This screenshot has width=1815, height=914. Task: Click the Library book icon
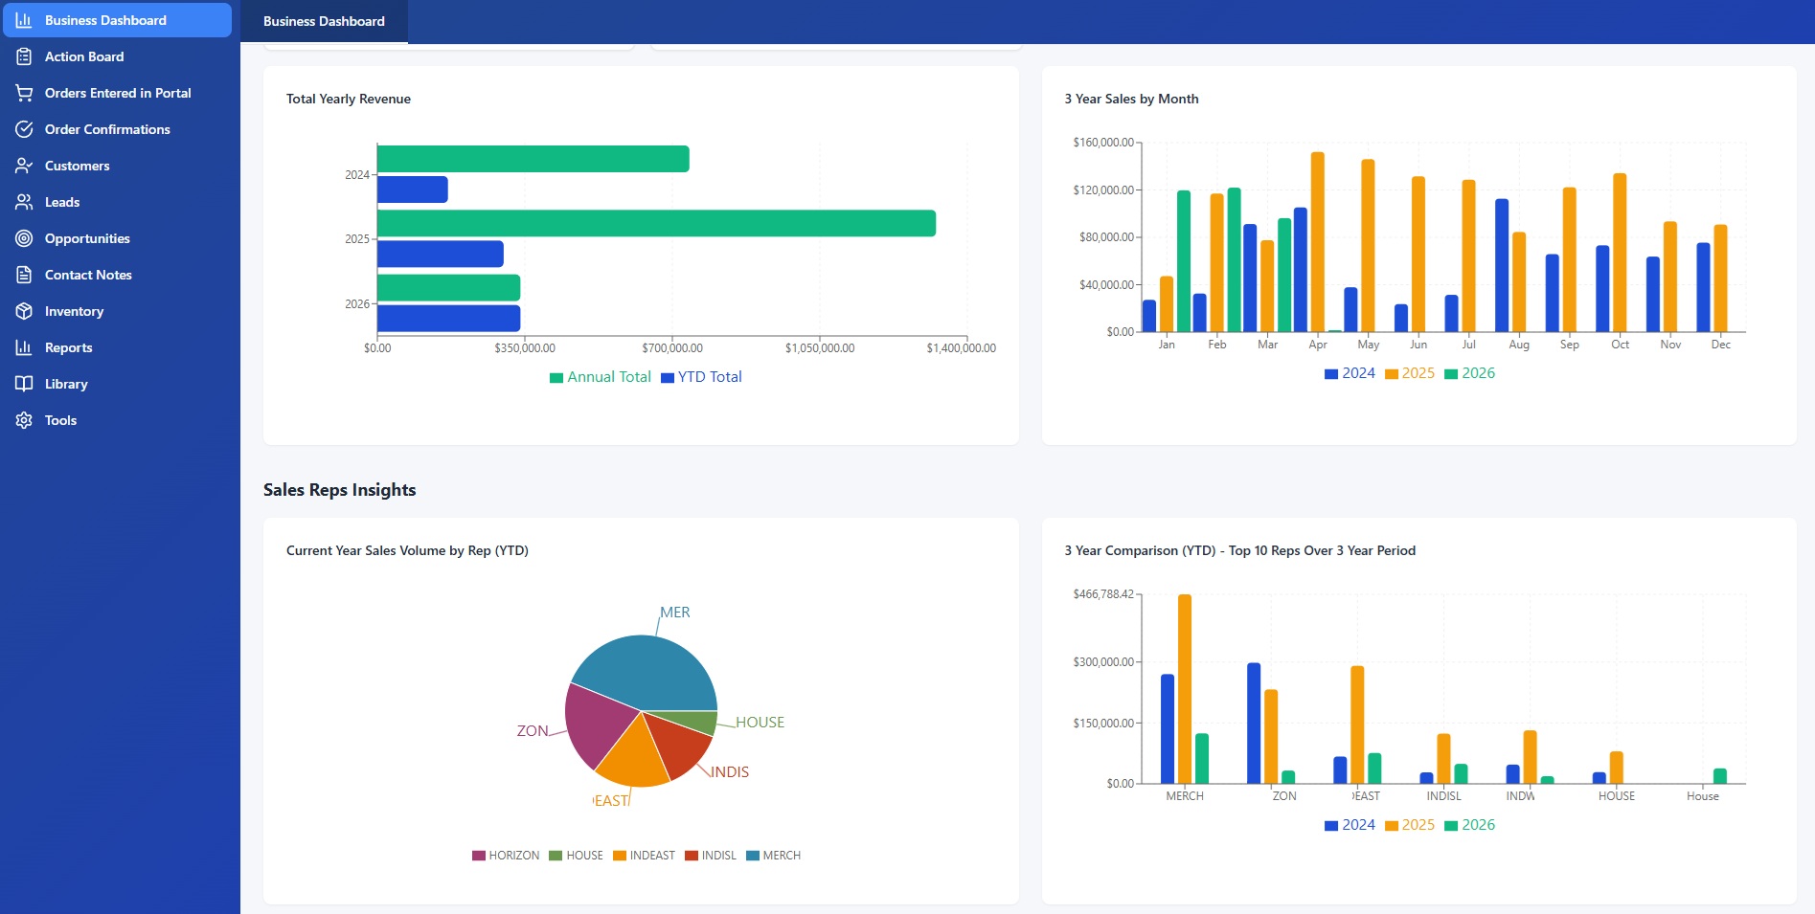point(24,384)
